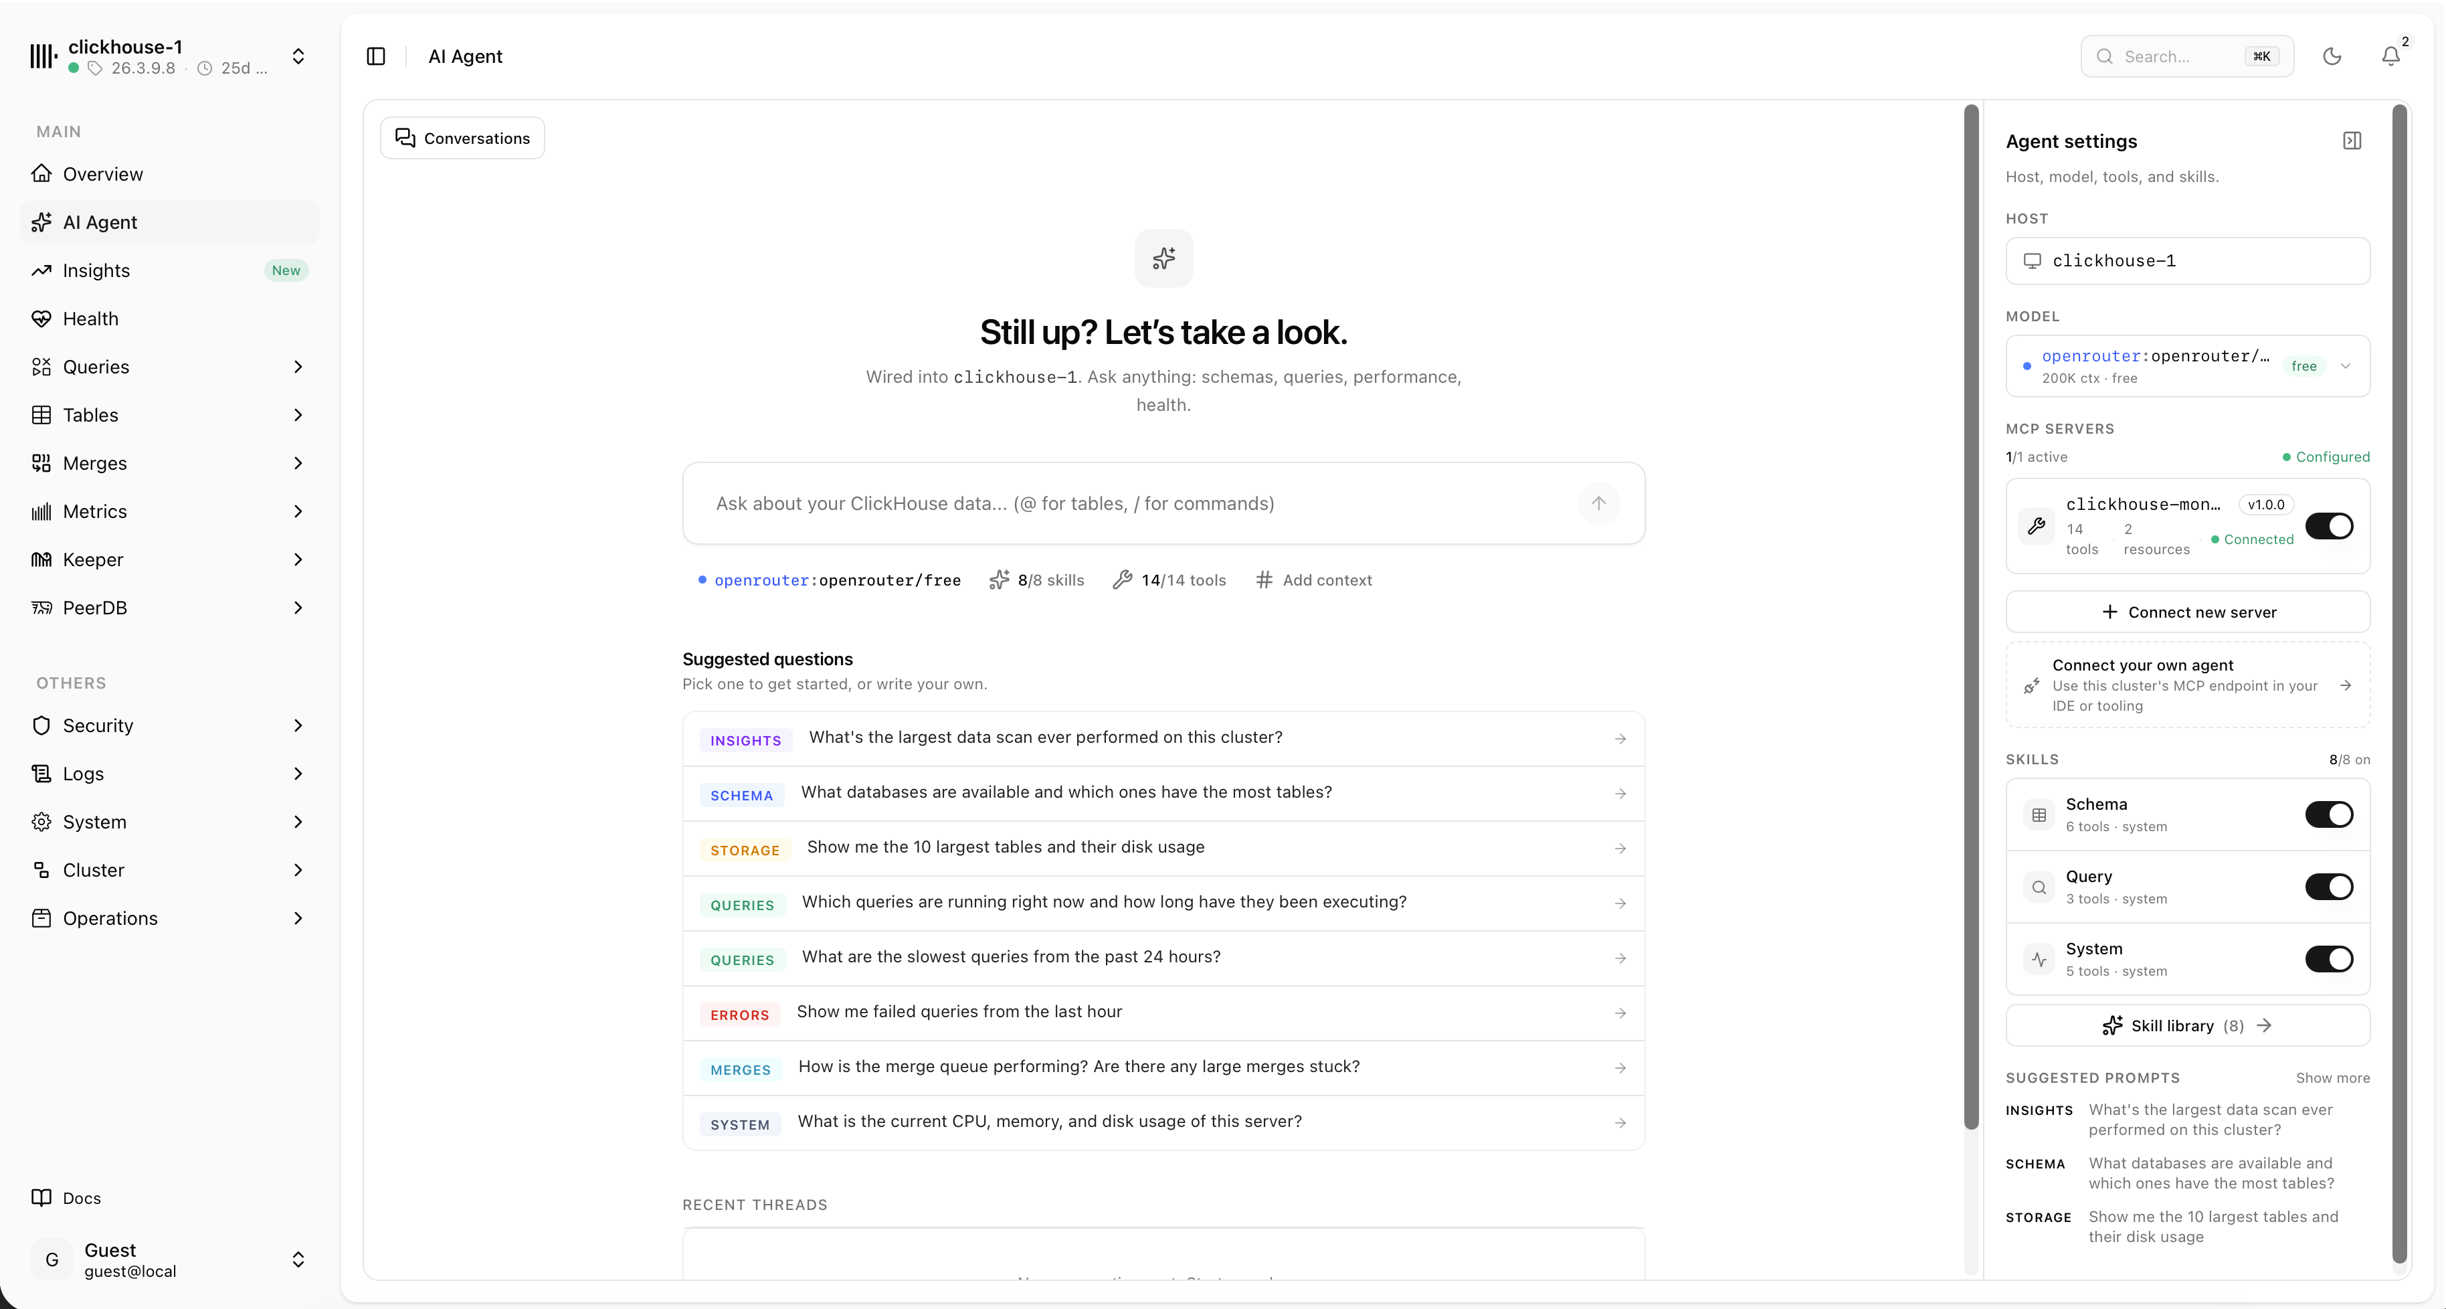Expand the Keeper sidebar section
Viewport: 2446px width, 1309px height.
[298, 559]
